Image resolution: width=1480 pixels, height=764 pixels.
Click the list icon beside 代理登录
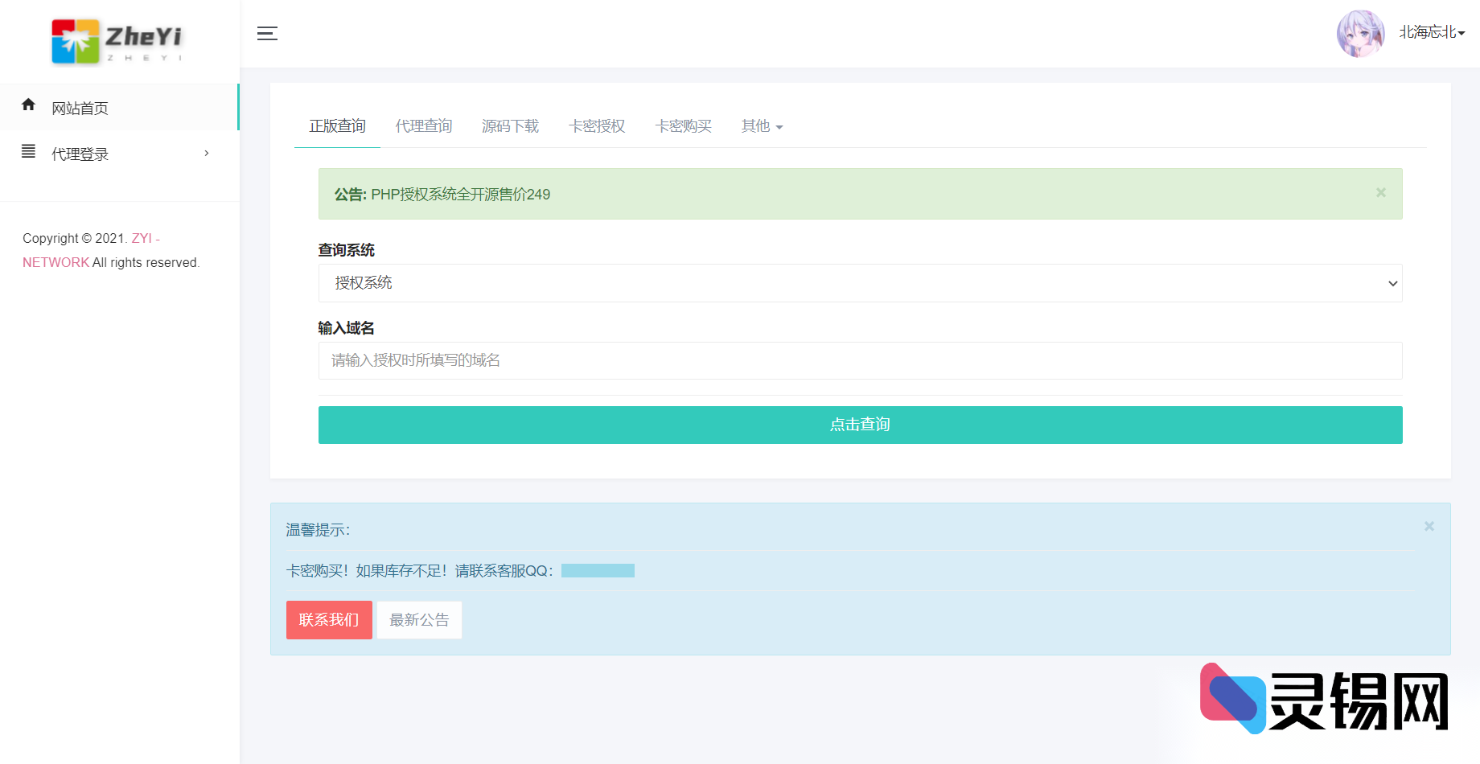[x=29, y=151]
